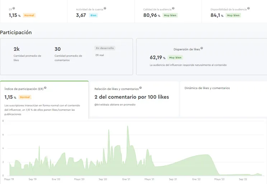The width and height of the screenshot is (267, 184).
Task: Open help icon beside Dispersión de likes
Action: pos(202,48)
